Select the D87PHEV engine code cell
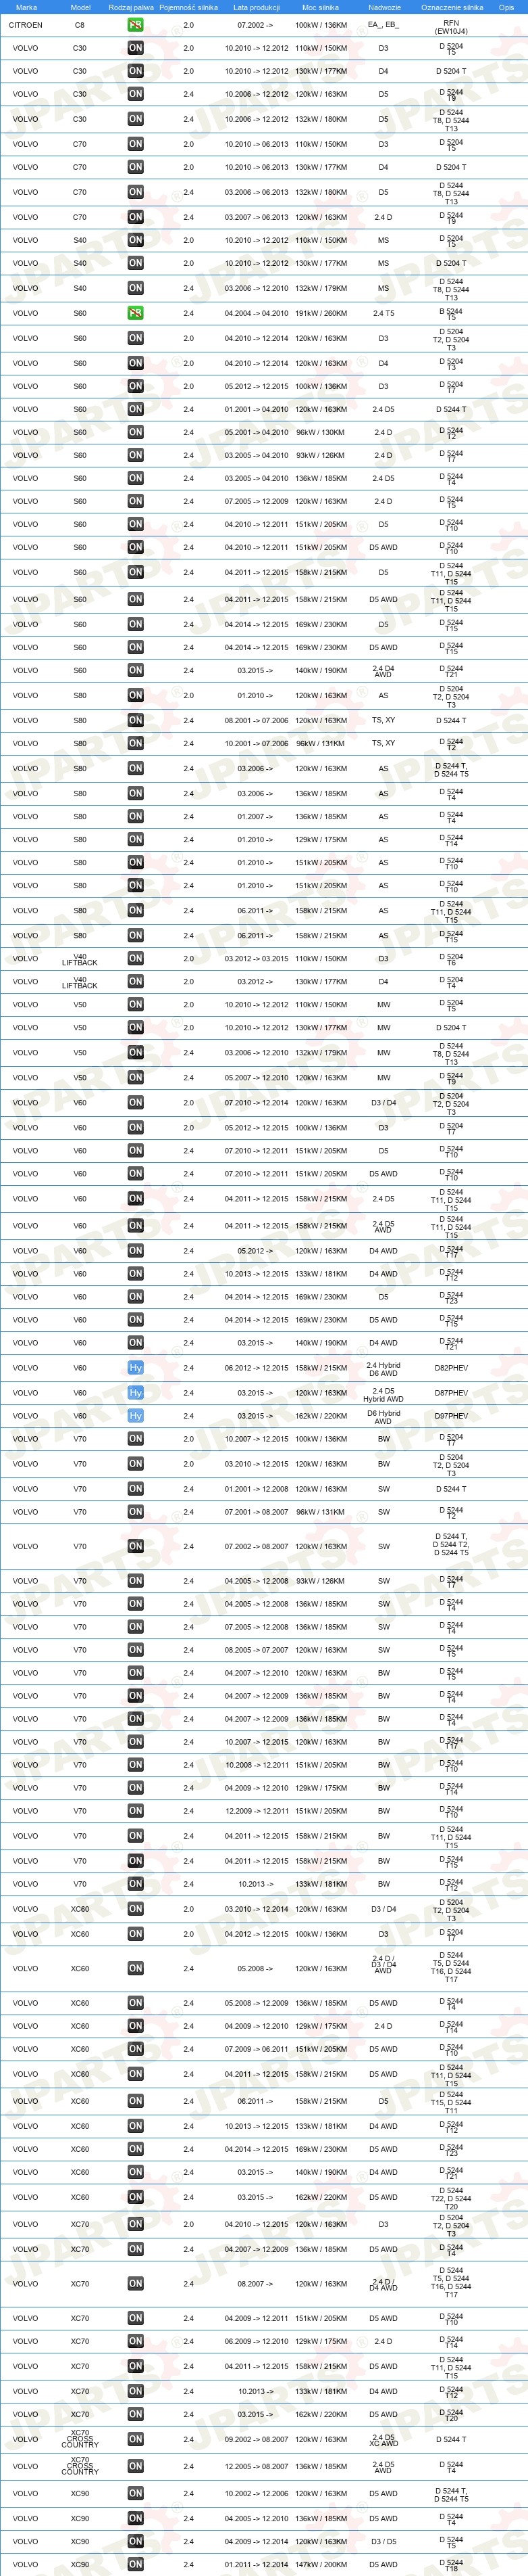This screenshot has height=2576, width=528. [451, 1393]
